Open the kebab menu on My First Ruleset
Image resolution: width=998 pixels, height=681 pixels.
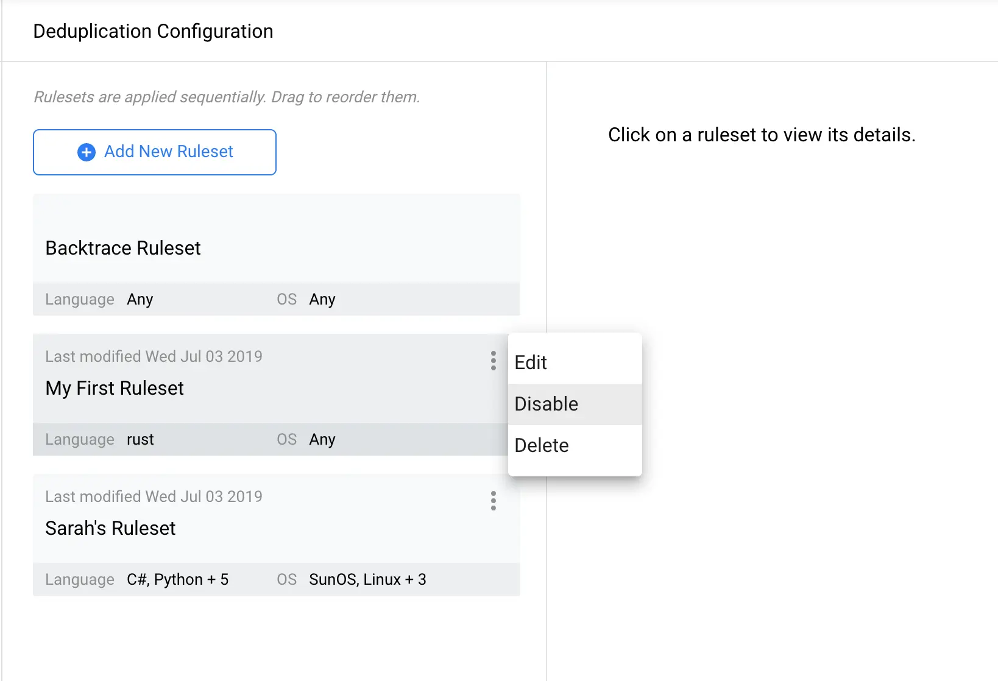pos(493,361)
